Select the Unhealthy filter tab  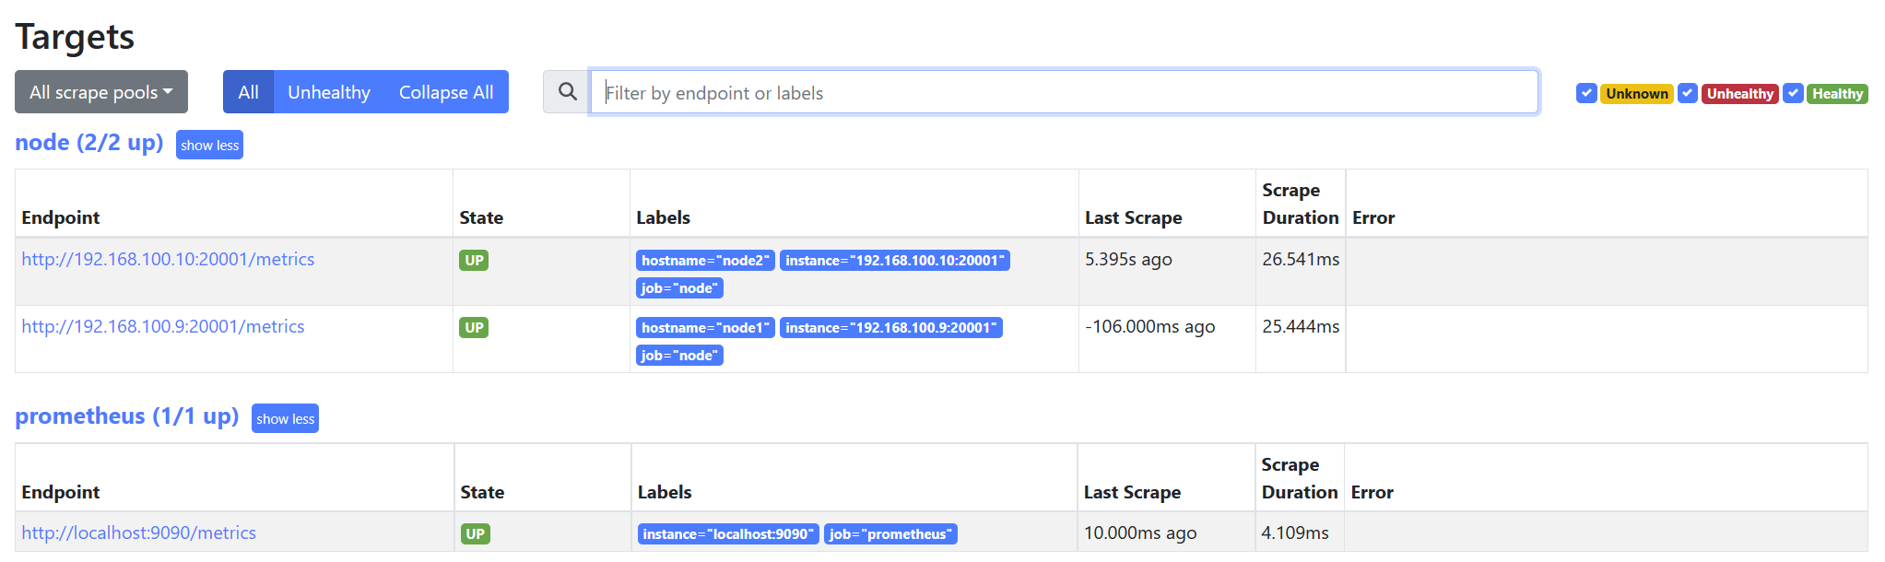pos(329,92)
